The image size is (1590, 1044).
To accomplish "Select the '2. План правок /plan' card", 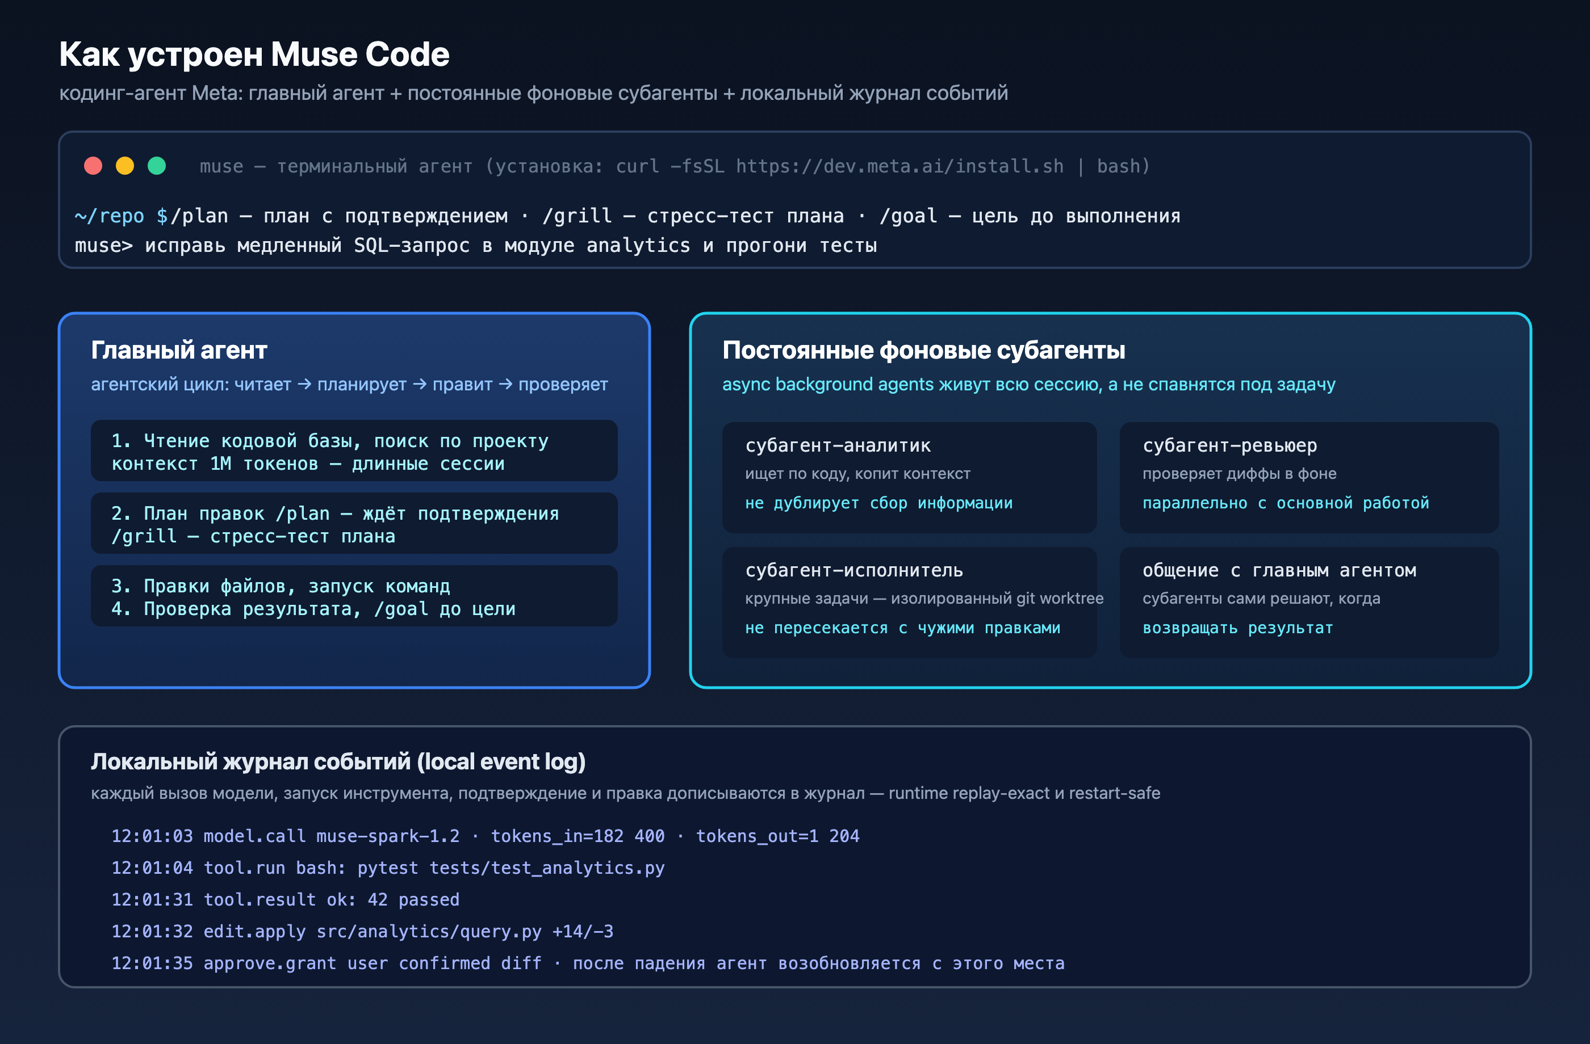I will 354,523.
